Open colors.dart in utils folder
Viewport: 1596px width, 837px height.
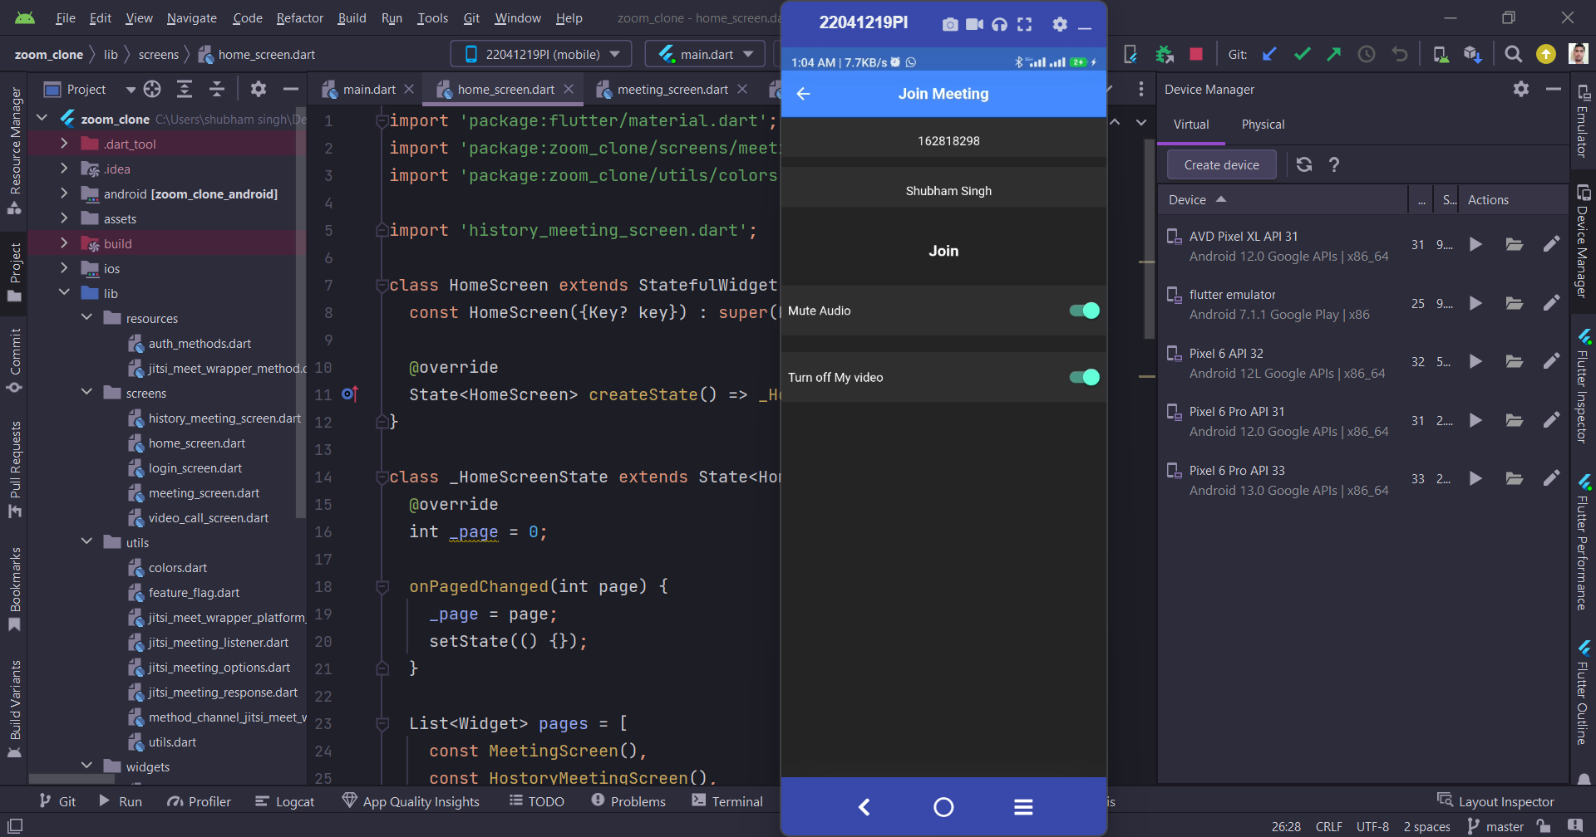178,567
